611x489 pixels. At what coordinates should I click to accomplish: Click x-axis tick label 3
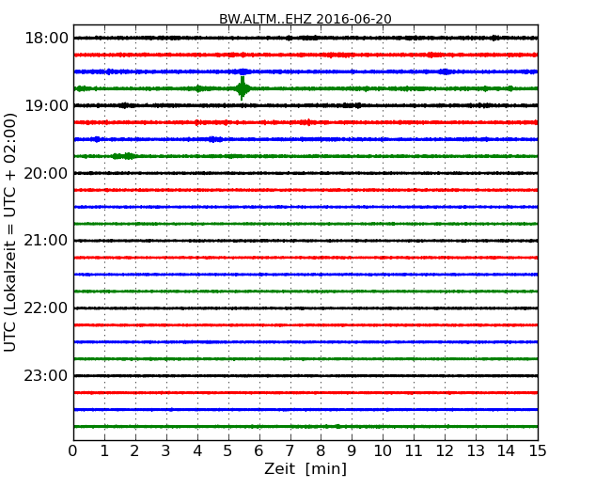pos(166,451)
